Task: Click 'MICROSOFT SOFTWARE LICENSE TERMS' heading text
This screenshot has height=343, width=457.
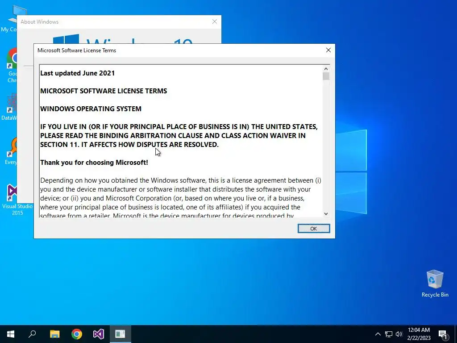Action: click(104, 91)
